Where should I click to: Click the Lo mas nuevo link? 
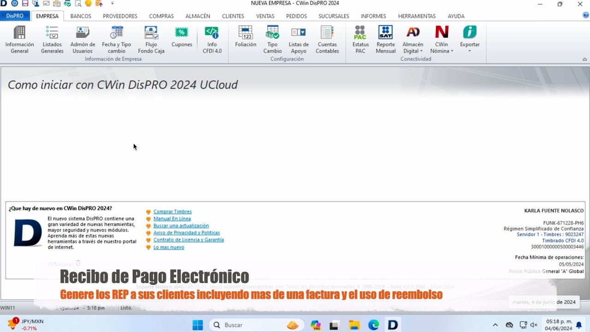coord(169,247)
